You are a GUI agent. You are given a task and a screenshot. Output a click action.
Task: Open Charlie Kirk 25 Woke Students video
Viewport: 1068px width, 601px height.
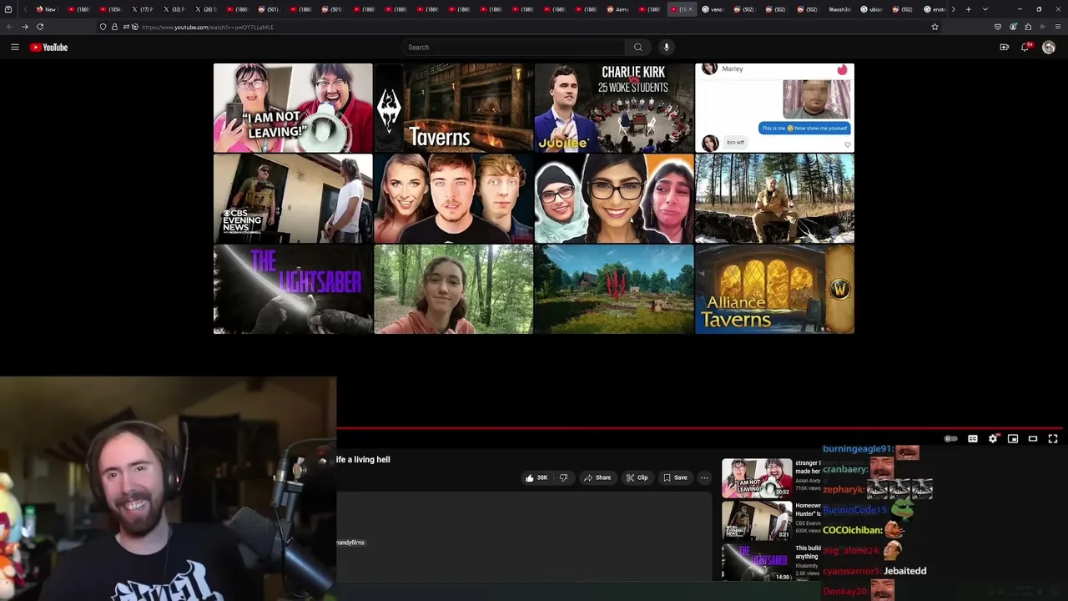coord(614,108)
